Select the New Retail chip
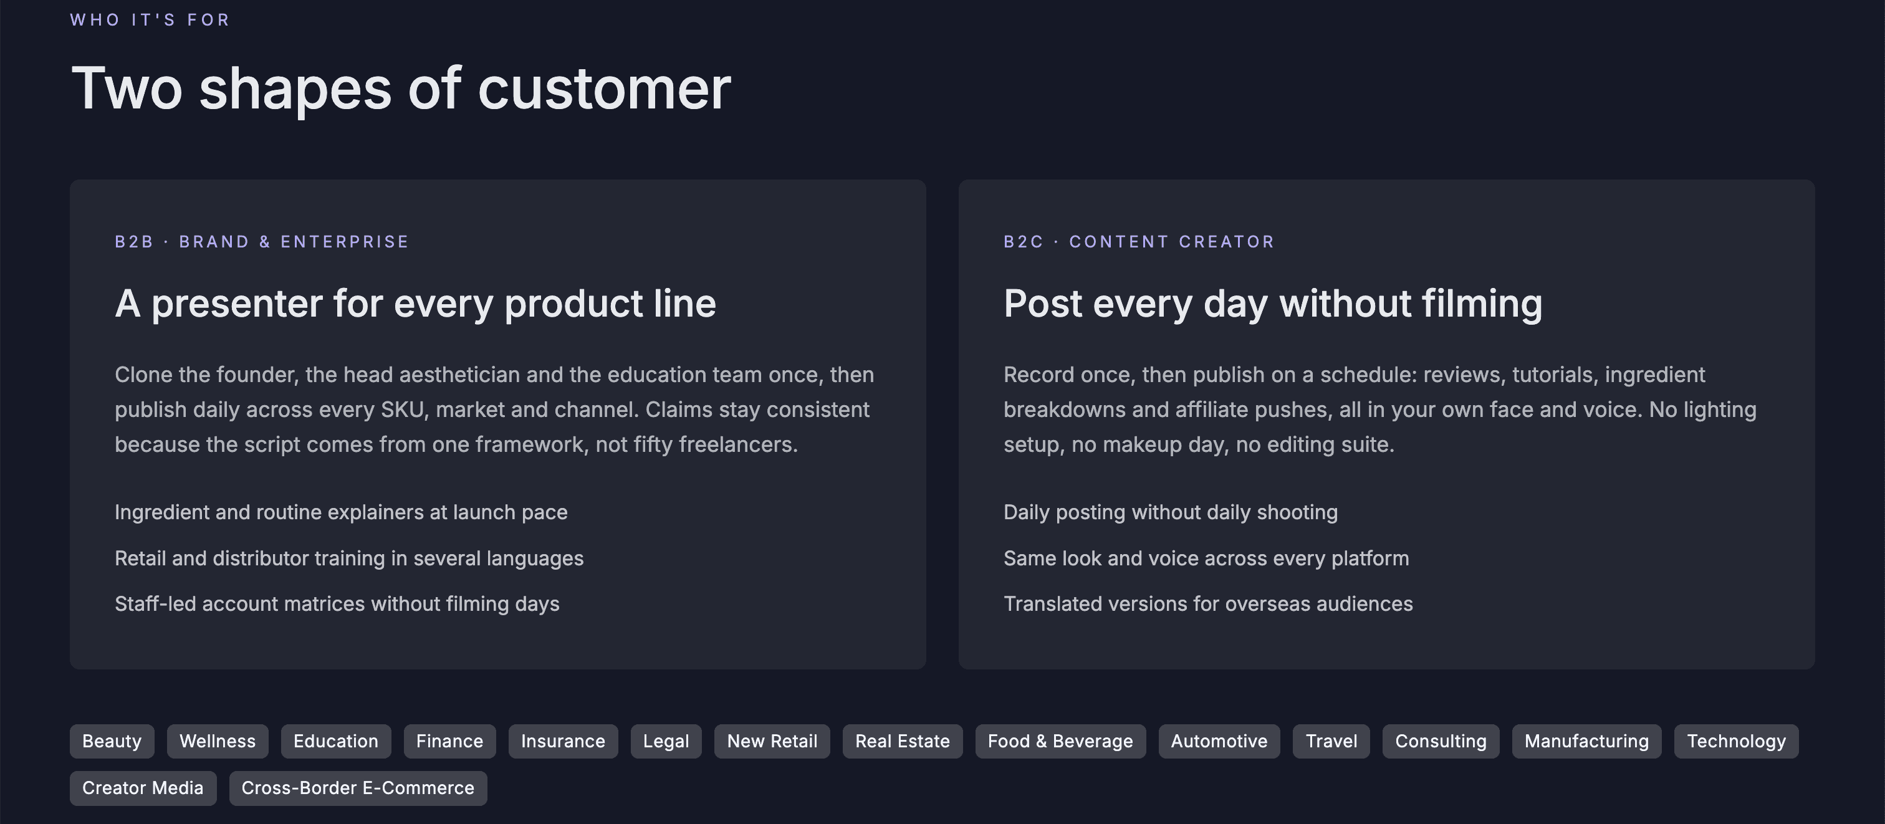This screenshot has width=1885, height=824. (772, 741)
